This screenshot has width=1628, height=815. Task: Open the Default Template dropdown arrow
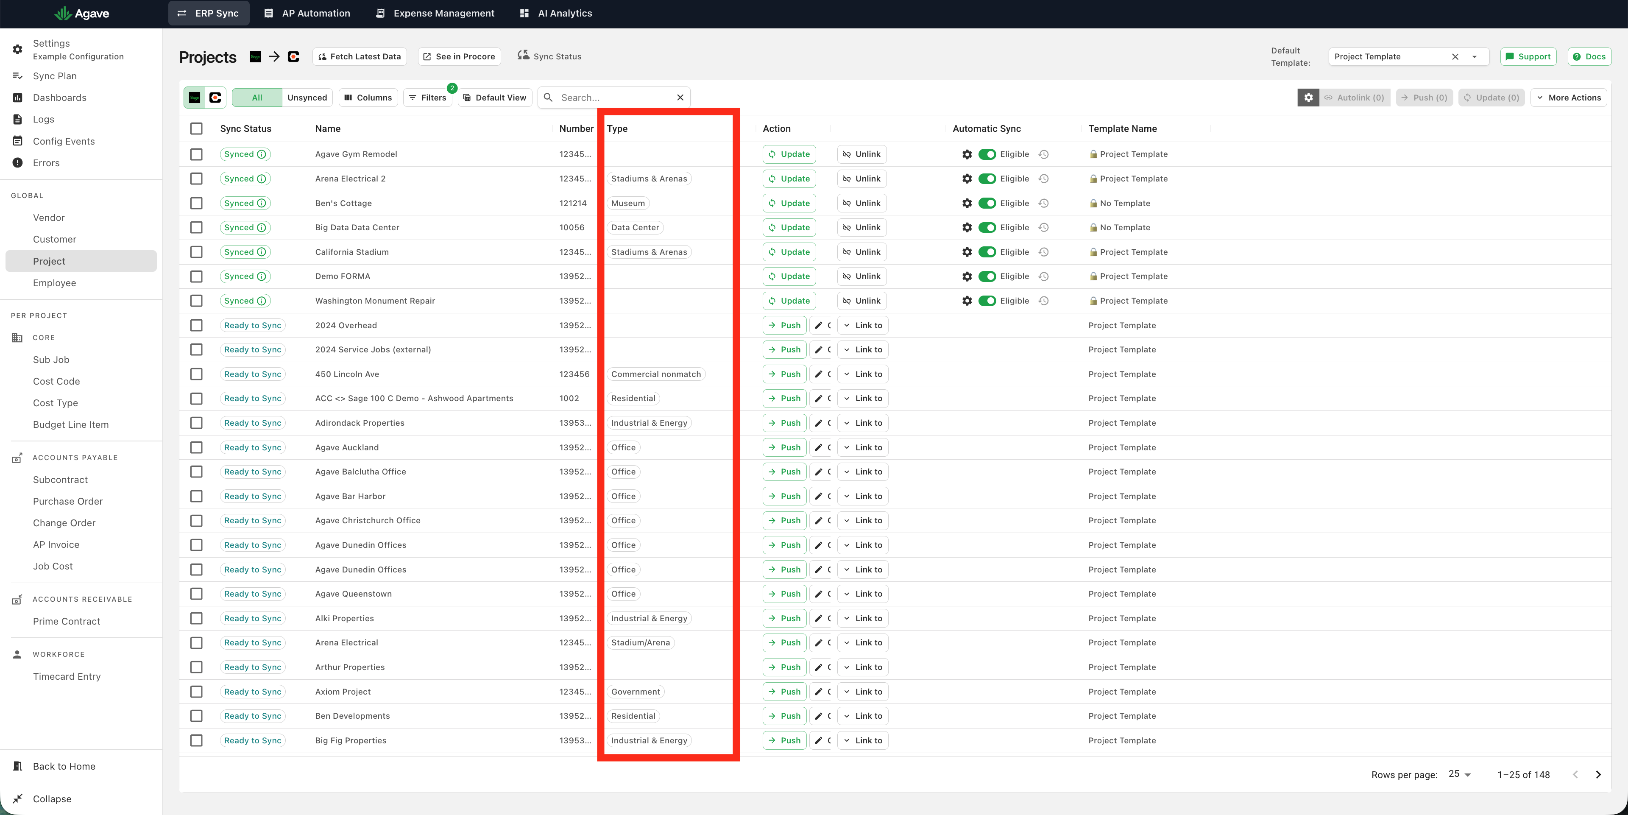pyautogui.click(x=1475, y=56)
